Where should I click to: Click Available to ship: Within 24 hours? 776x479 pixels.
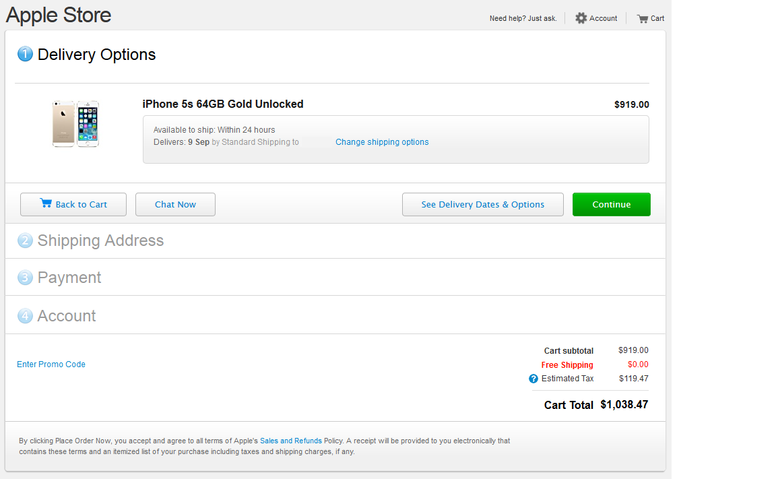point(214,129)
